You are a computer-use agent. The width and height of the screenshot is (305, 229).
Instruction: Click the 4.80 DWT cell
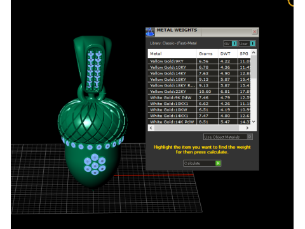(227, 116)
